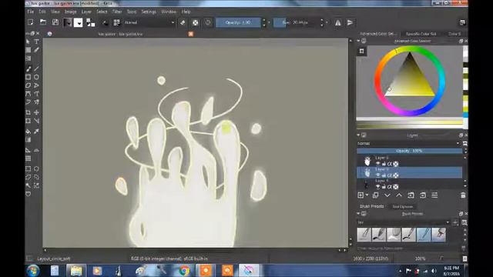Select the Crop tool

(x=29, y=112)
